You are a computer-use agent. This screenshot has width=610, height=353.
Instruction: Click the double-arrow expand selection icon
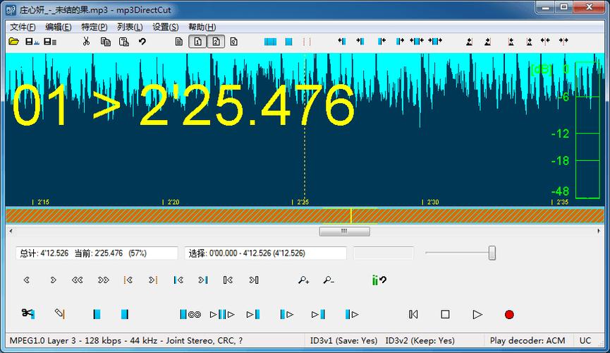(x=417, y=41)
